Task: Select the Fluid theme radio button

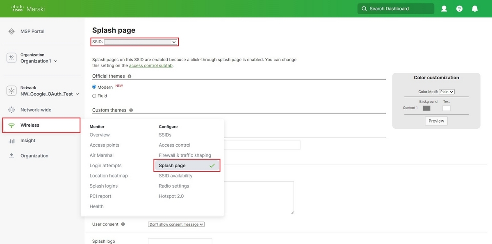Action: pyautogui.click(x=95, y=96)
